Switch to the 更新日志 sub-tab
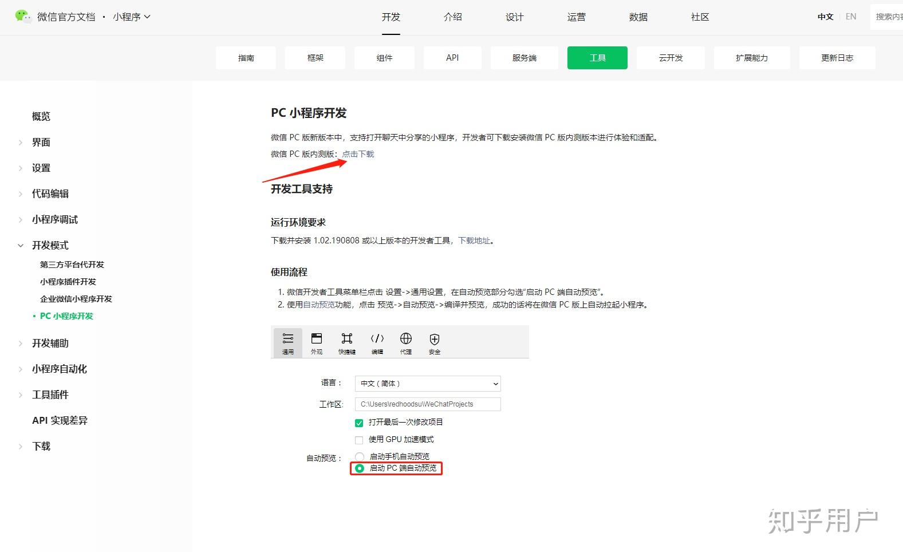Screen dimensions: 903x552 pyautogui.click(x=837, y=58)
